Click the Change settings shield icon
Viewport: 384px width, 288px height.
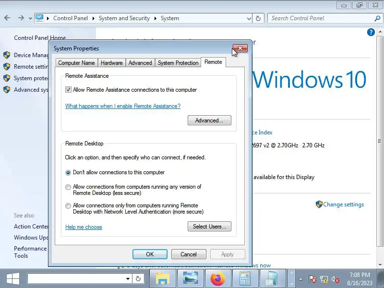319,204
